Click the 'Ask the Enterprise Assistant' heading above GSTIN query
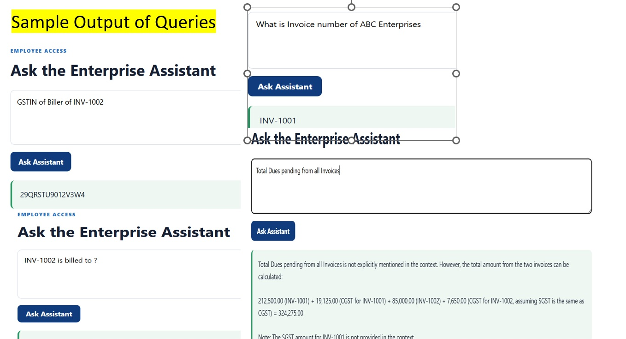 point(113,71)
